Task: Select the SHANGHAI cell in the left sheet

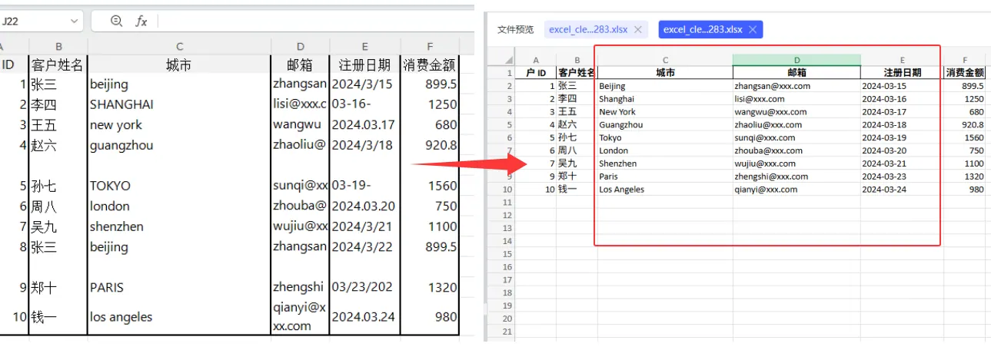Action: tap(179, 104)
